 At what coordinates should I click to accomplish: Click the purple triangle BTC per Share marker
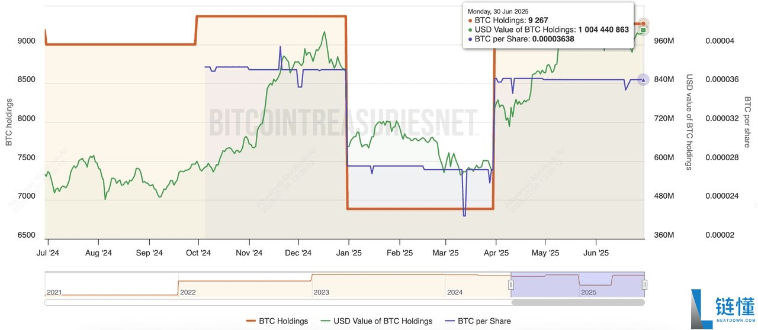pos(644,79)
